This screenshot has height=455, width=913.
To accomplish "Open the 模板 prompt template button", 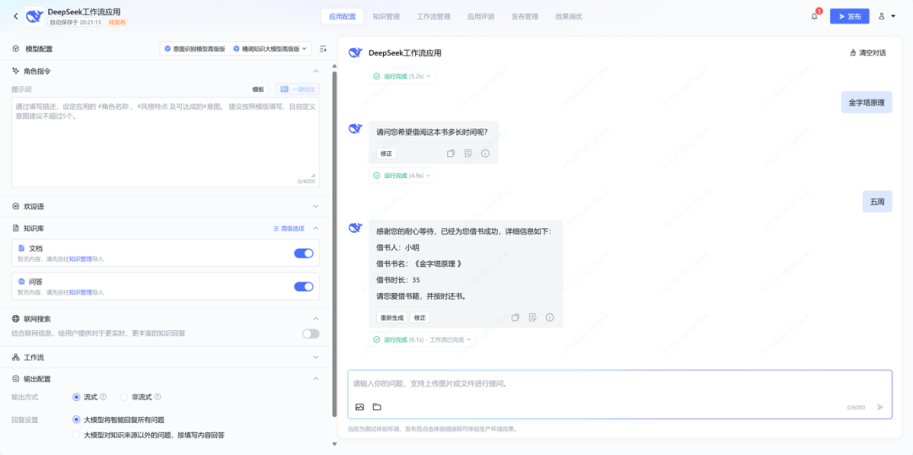I will (258, 89).
